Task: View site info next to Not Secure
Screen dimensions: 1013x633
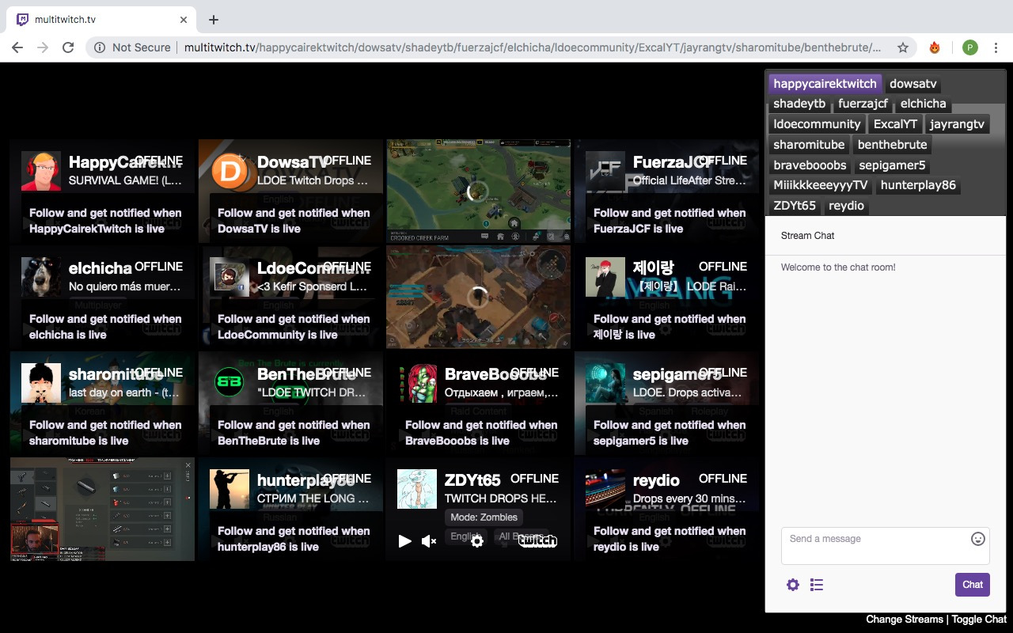Action: pos(100,47)
